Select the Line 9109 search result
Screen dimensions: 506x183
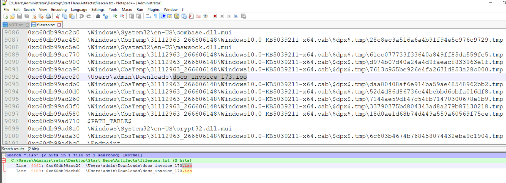pyautogui.click(x=104, y=171)
